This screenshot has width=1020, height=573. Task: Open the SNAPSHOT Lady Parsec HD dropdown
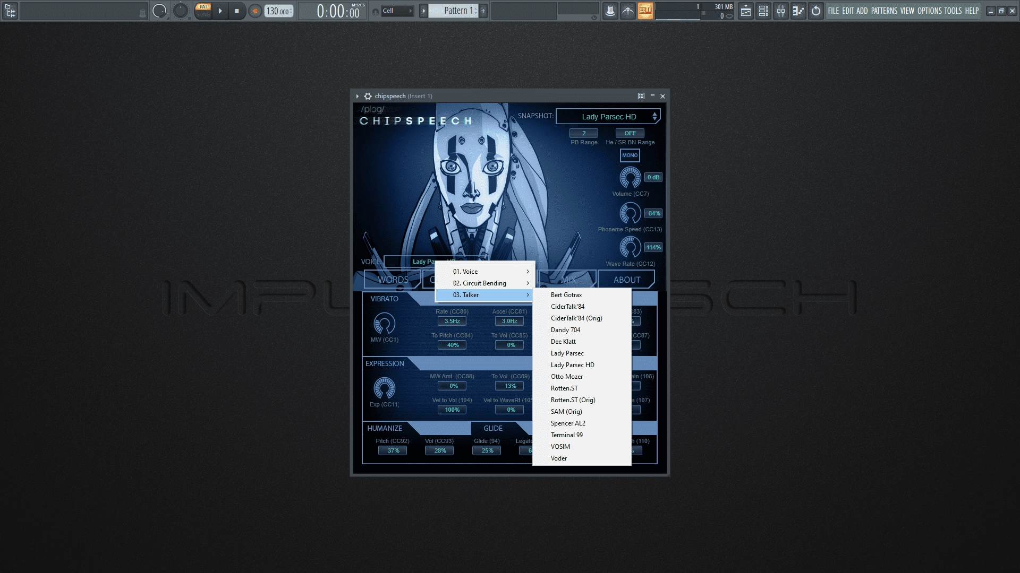[x=608, y=117]
